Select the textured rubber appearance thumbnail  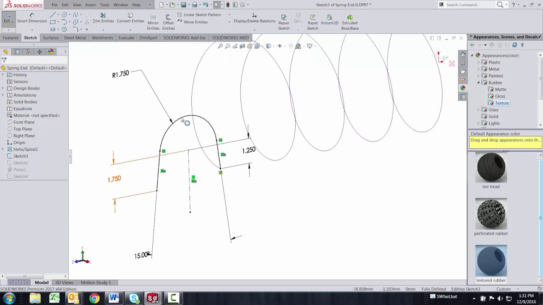pyautogui.click(x=491, y=261)
